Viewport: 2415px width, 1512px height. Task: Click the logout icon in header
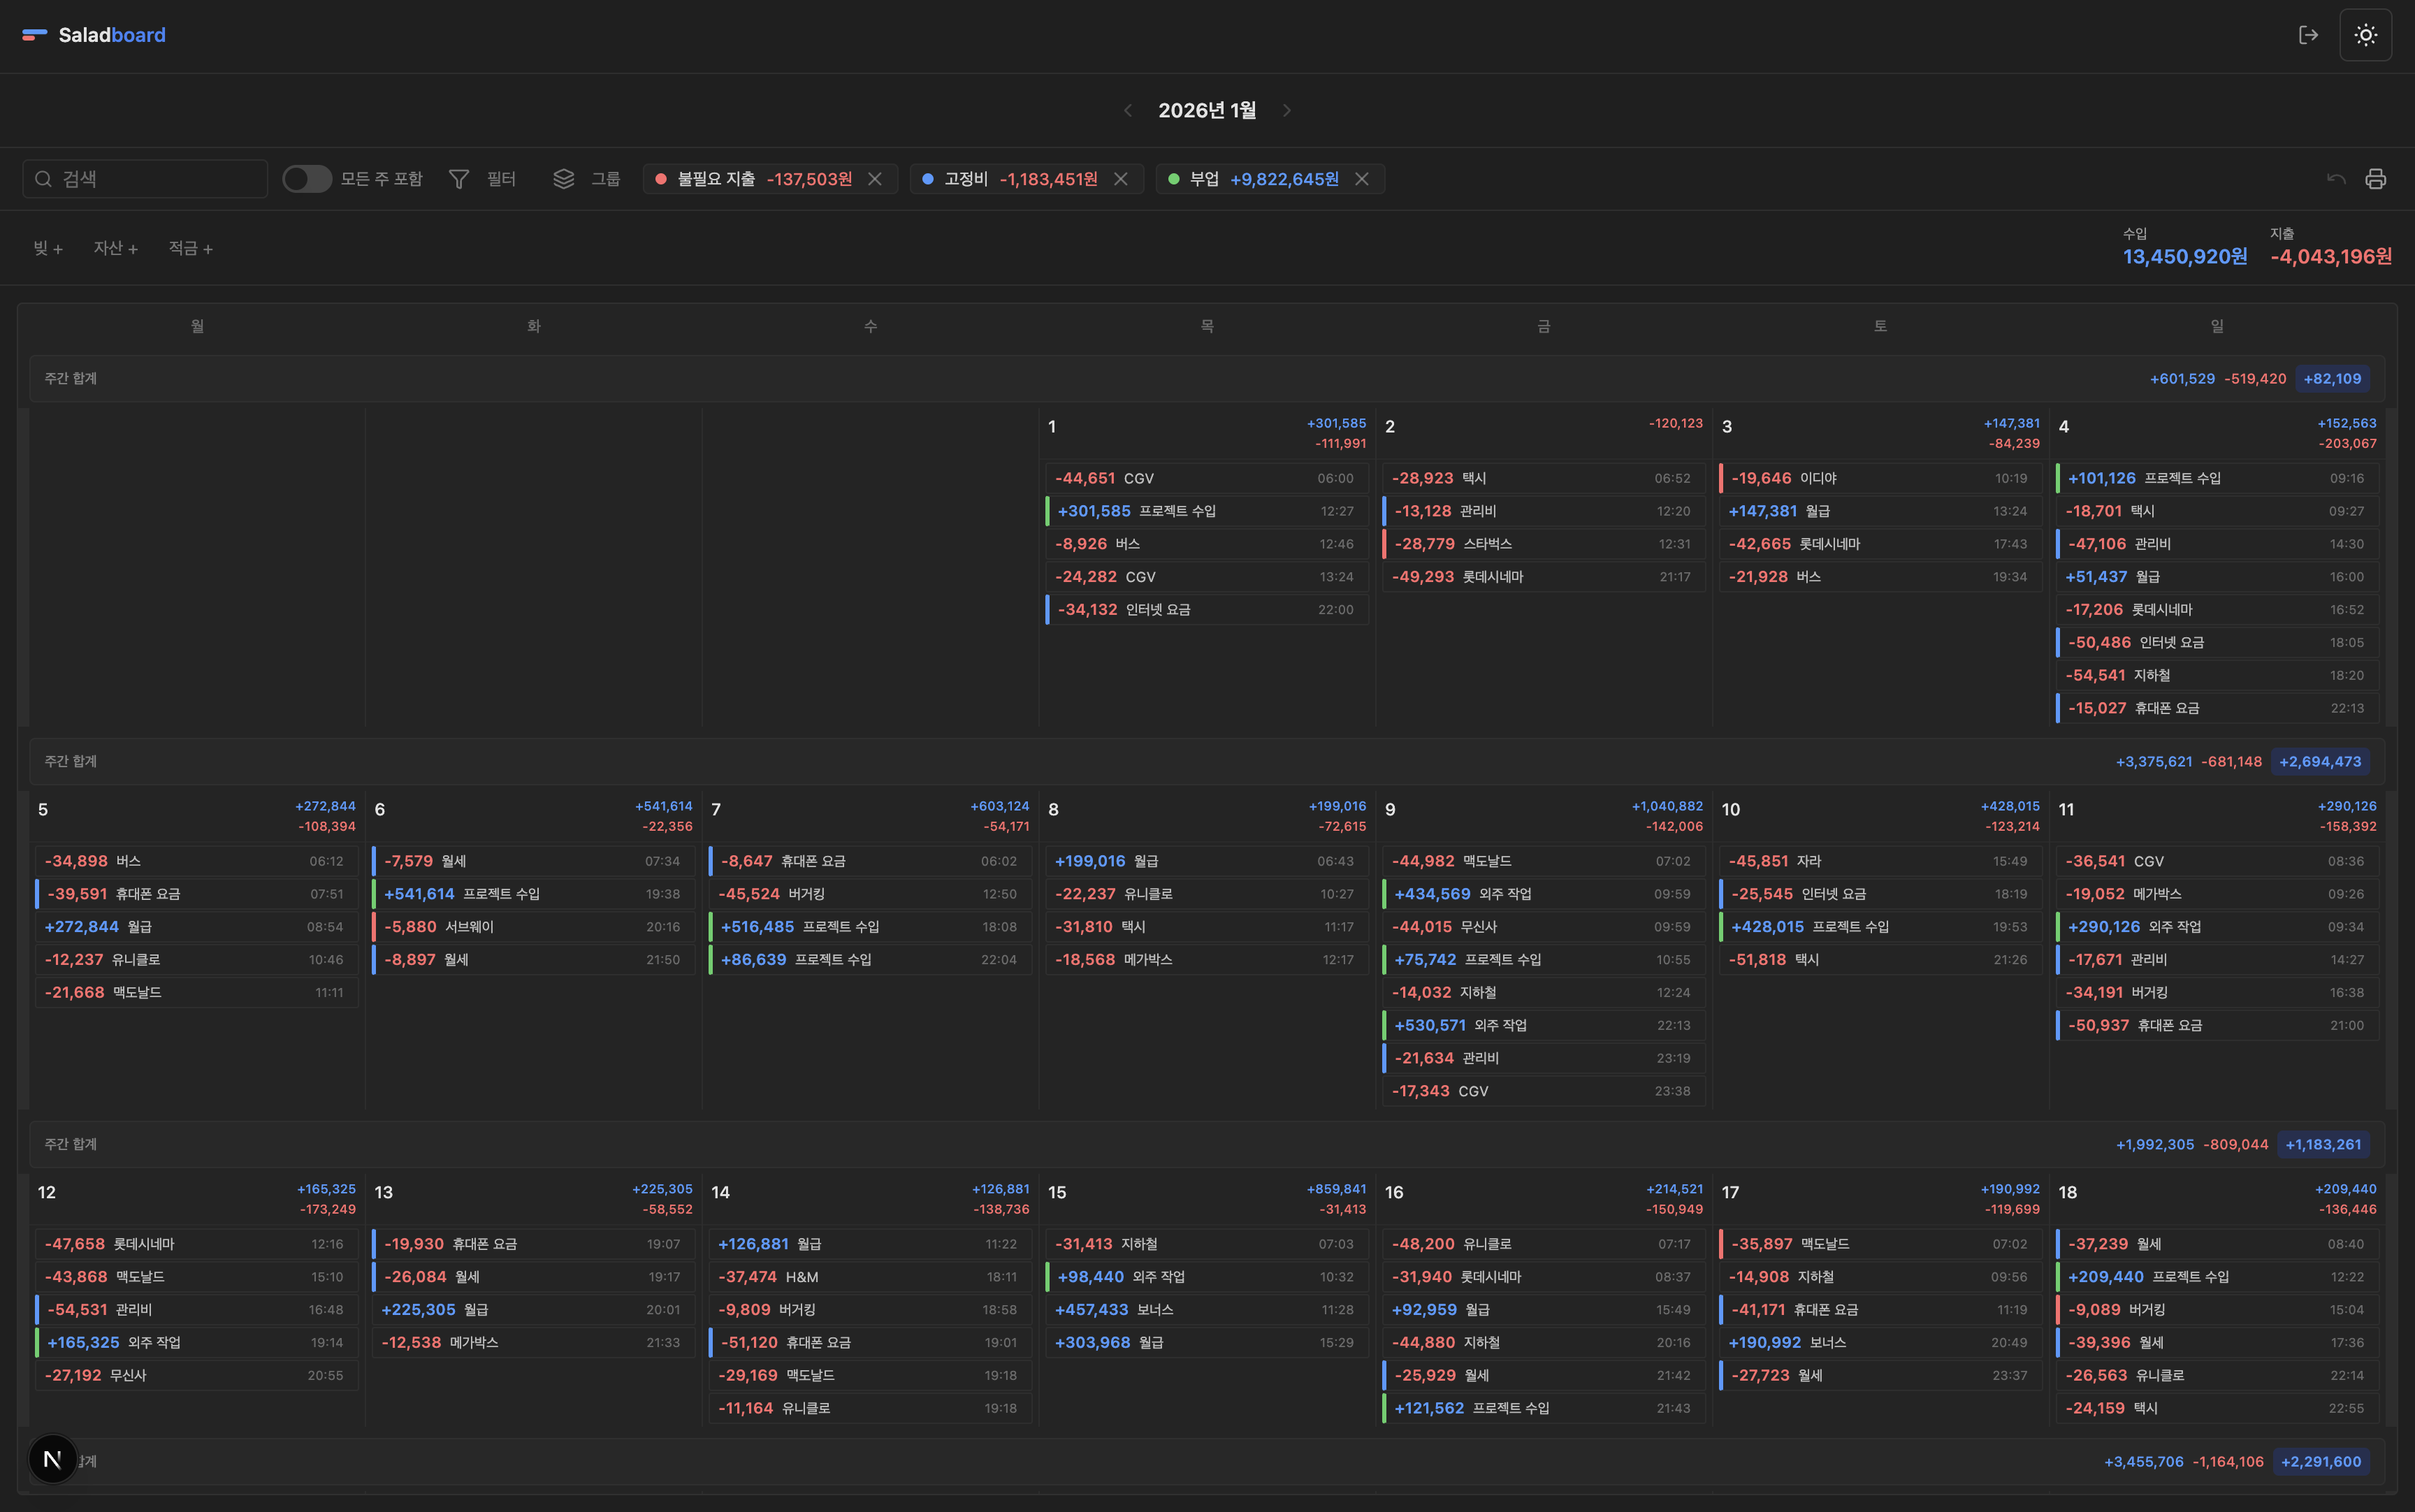2308,35
